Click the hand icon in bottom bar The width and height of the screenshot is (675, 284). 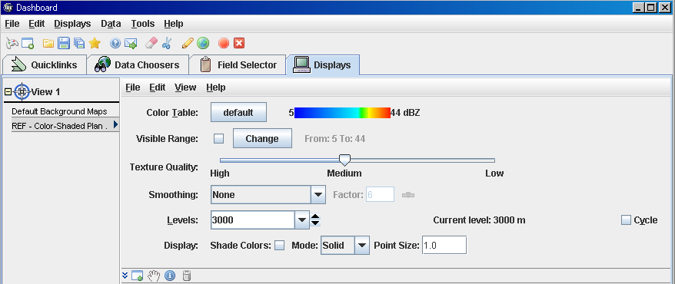click(154, 276)
